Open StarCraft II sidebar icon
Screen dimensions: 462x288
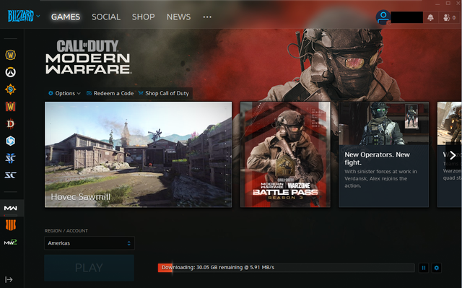[11, 158]
